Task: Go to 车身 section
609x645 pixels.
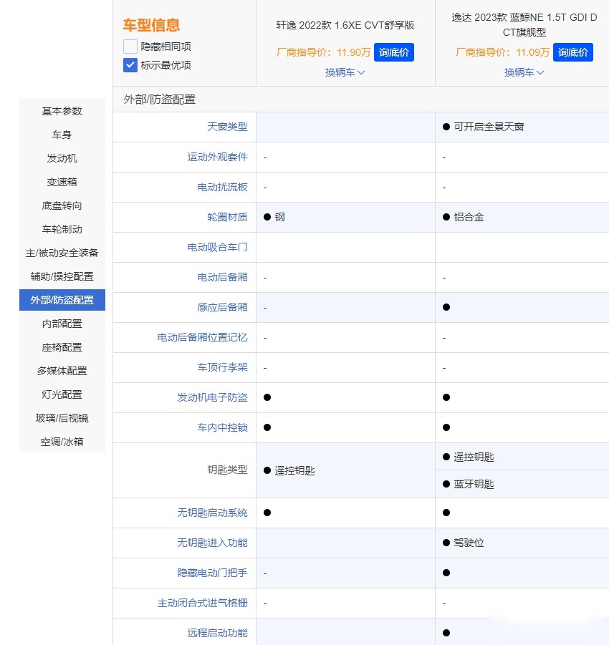Action: [62, 135]
